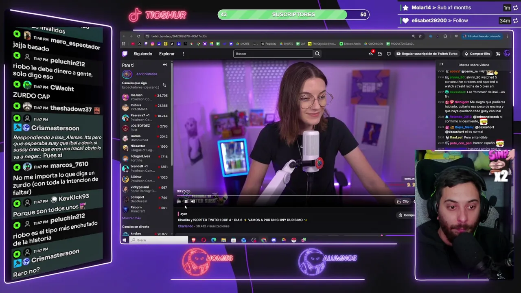Open the Siguiendo tab
This screenshot has width=521, height=293.
143,54
